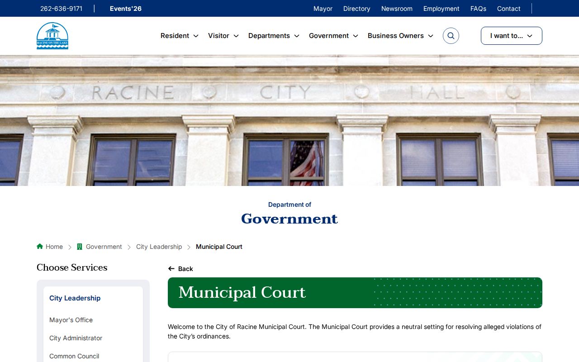Viewport: 579px width, 362px height.
Task: Go to the Contact page
Action: [509, 9]
